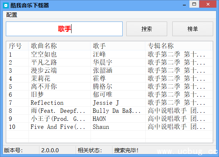Open the 配置 menu
This screenshot has height=157, width=219.
tap(12, 15)
